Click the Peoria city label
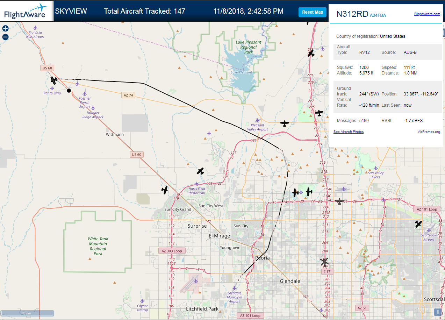Viewport: 445px width, 320px height. point(263,258)
